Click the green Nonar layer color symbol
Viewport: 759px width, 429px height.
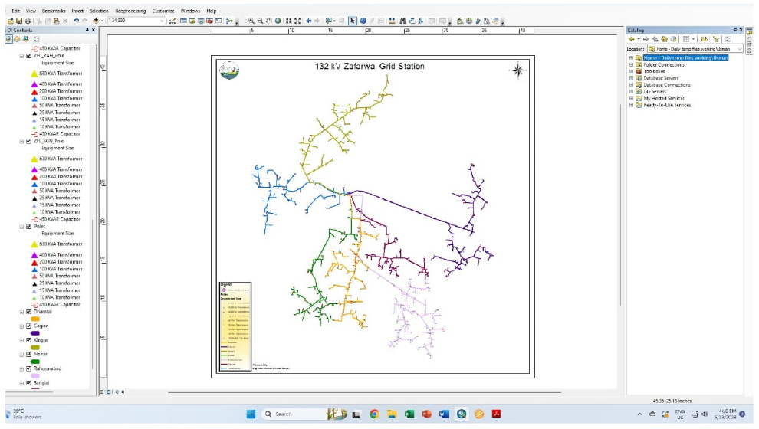click(36, 362)
